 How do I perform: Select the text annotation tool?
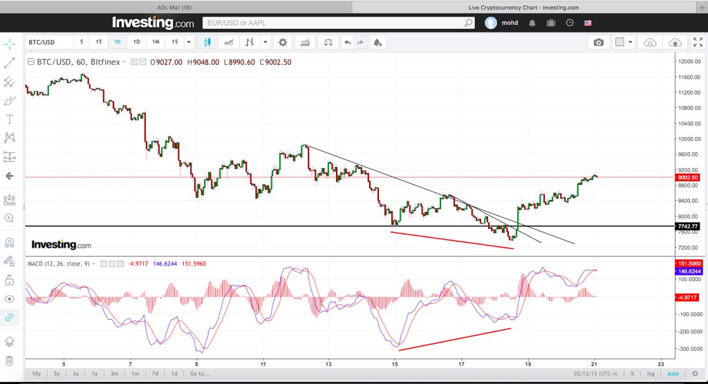pyautogui.click(x=10, y=119)
